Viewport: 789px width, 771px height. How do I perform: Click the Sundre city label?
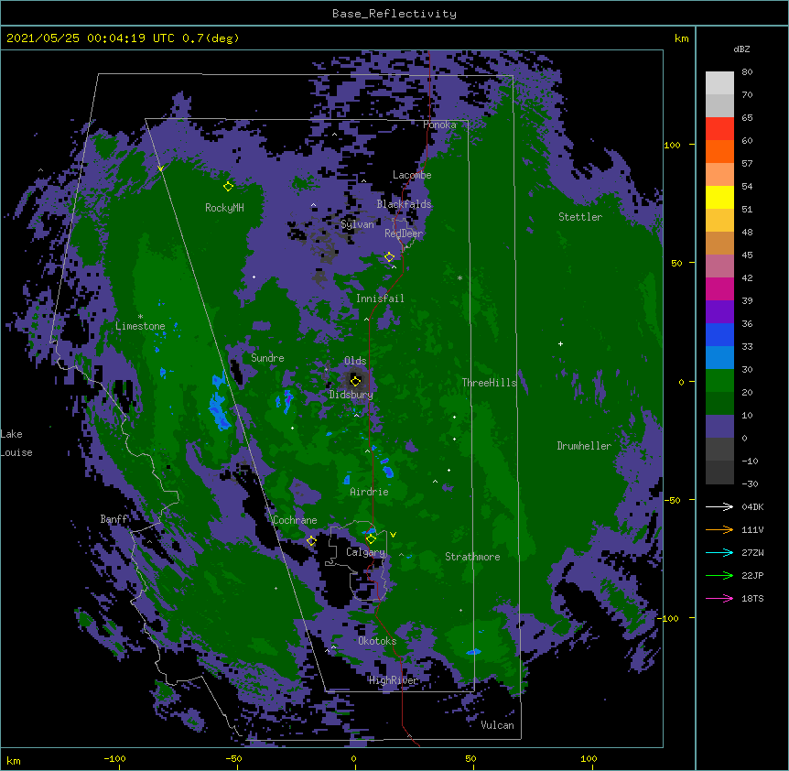(x=267, y=358)
